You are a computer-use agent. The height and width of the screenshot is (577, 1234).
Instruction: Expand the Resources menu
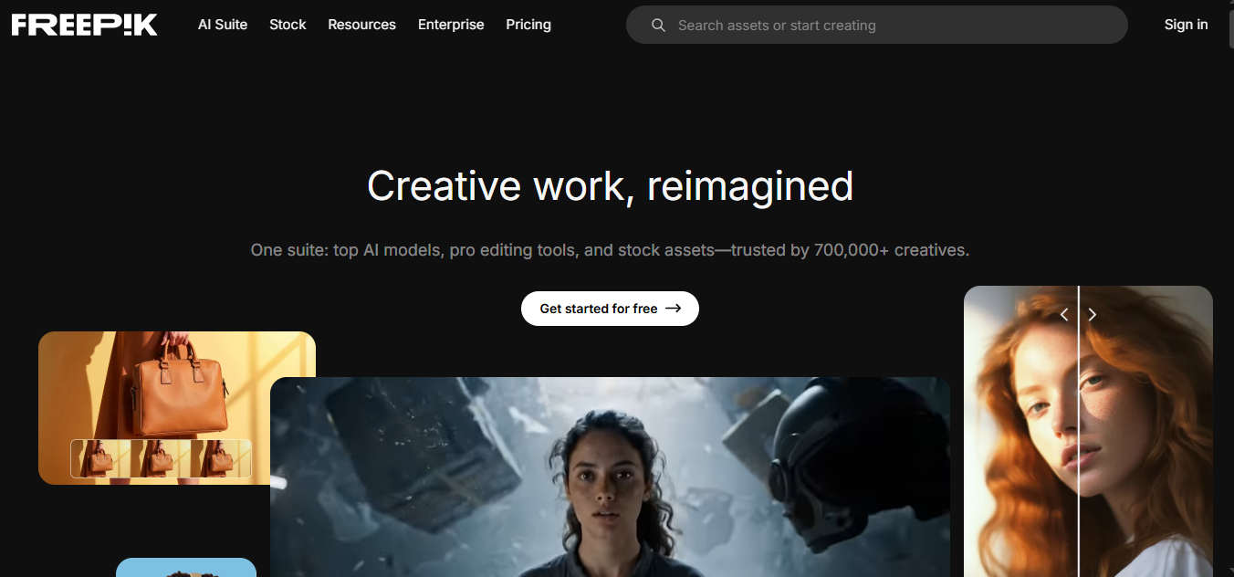361,25
